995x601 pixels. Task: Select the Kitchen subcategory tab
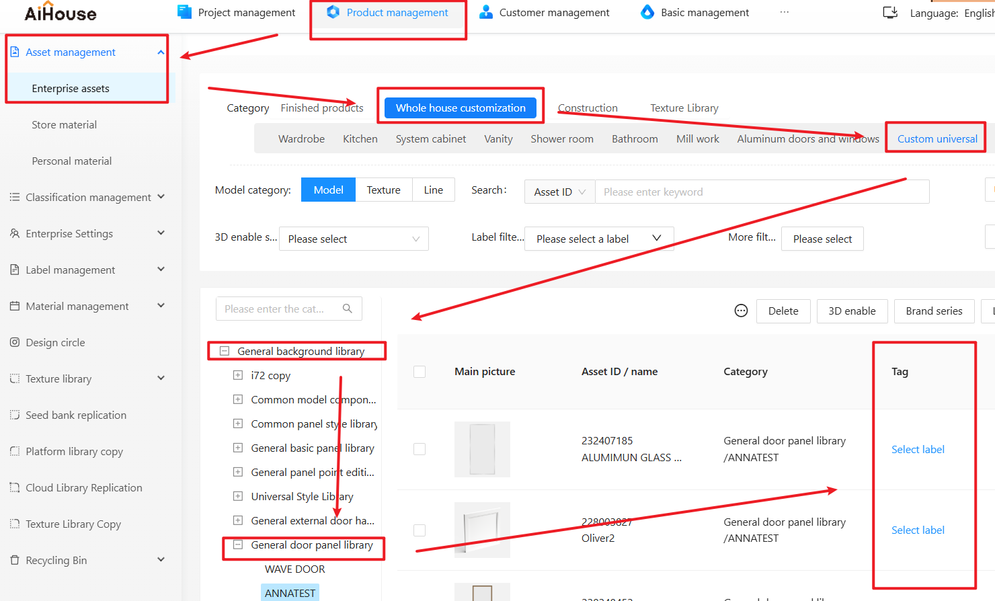point(360,139)
